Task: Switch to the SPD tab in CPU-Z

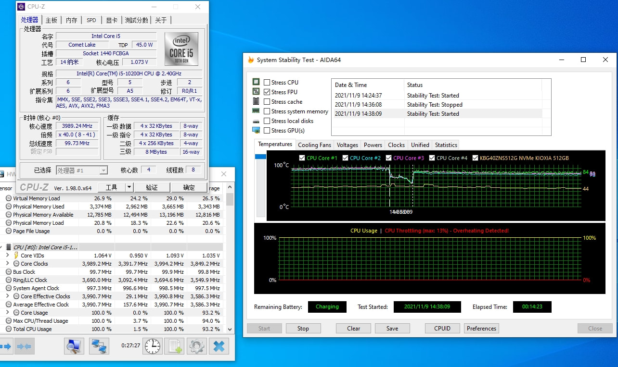Action: [91, 20]
